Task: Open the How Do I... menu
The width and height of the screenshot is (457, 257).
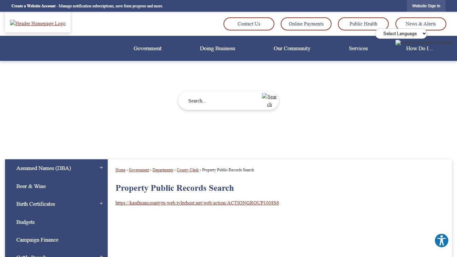Action: (419, 49)
